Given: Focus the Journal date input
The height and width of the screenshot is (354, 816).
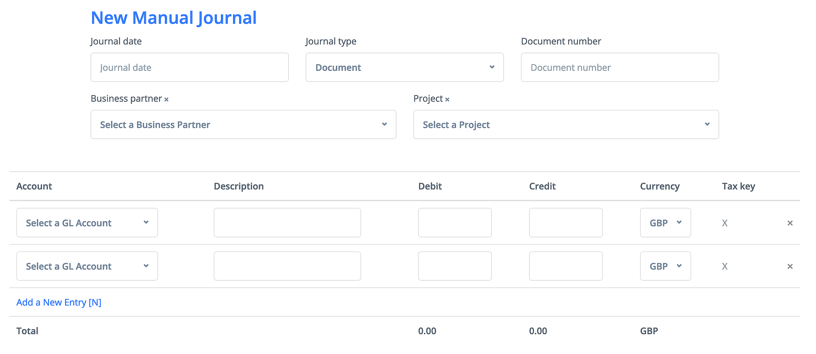Looking at the screenshot, I should (x=189, y=67).
